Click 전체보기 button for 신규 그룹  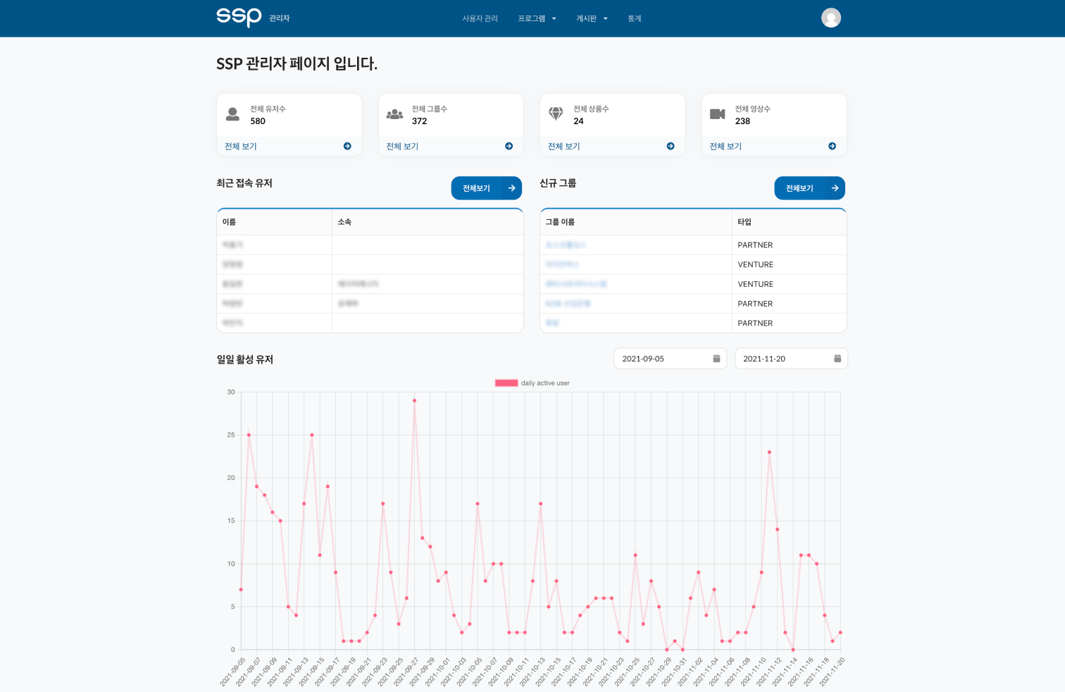click(809, 188)
